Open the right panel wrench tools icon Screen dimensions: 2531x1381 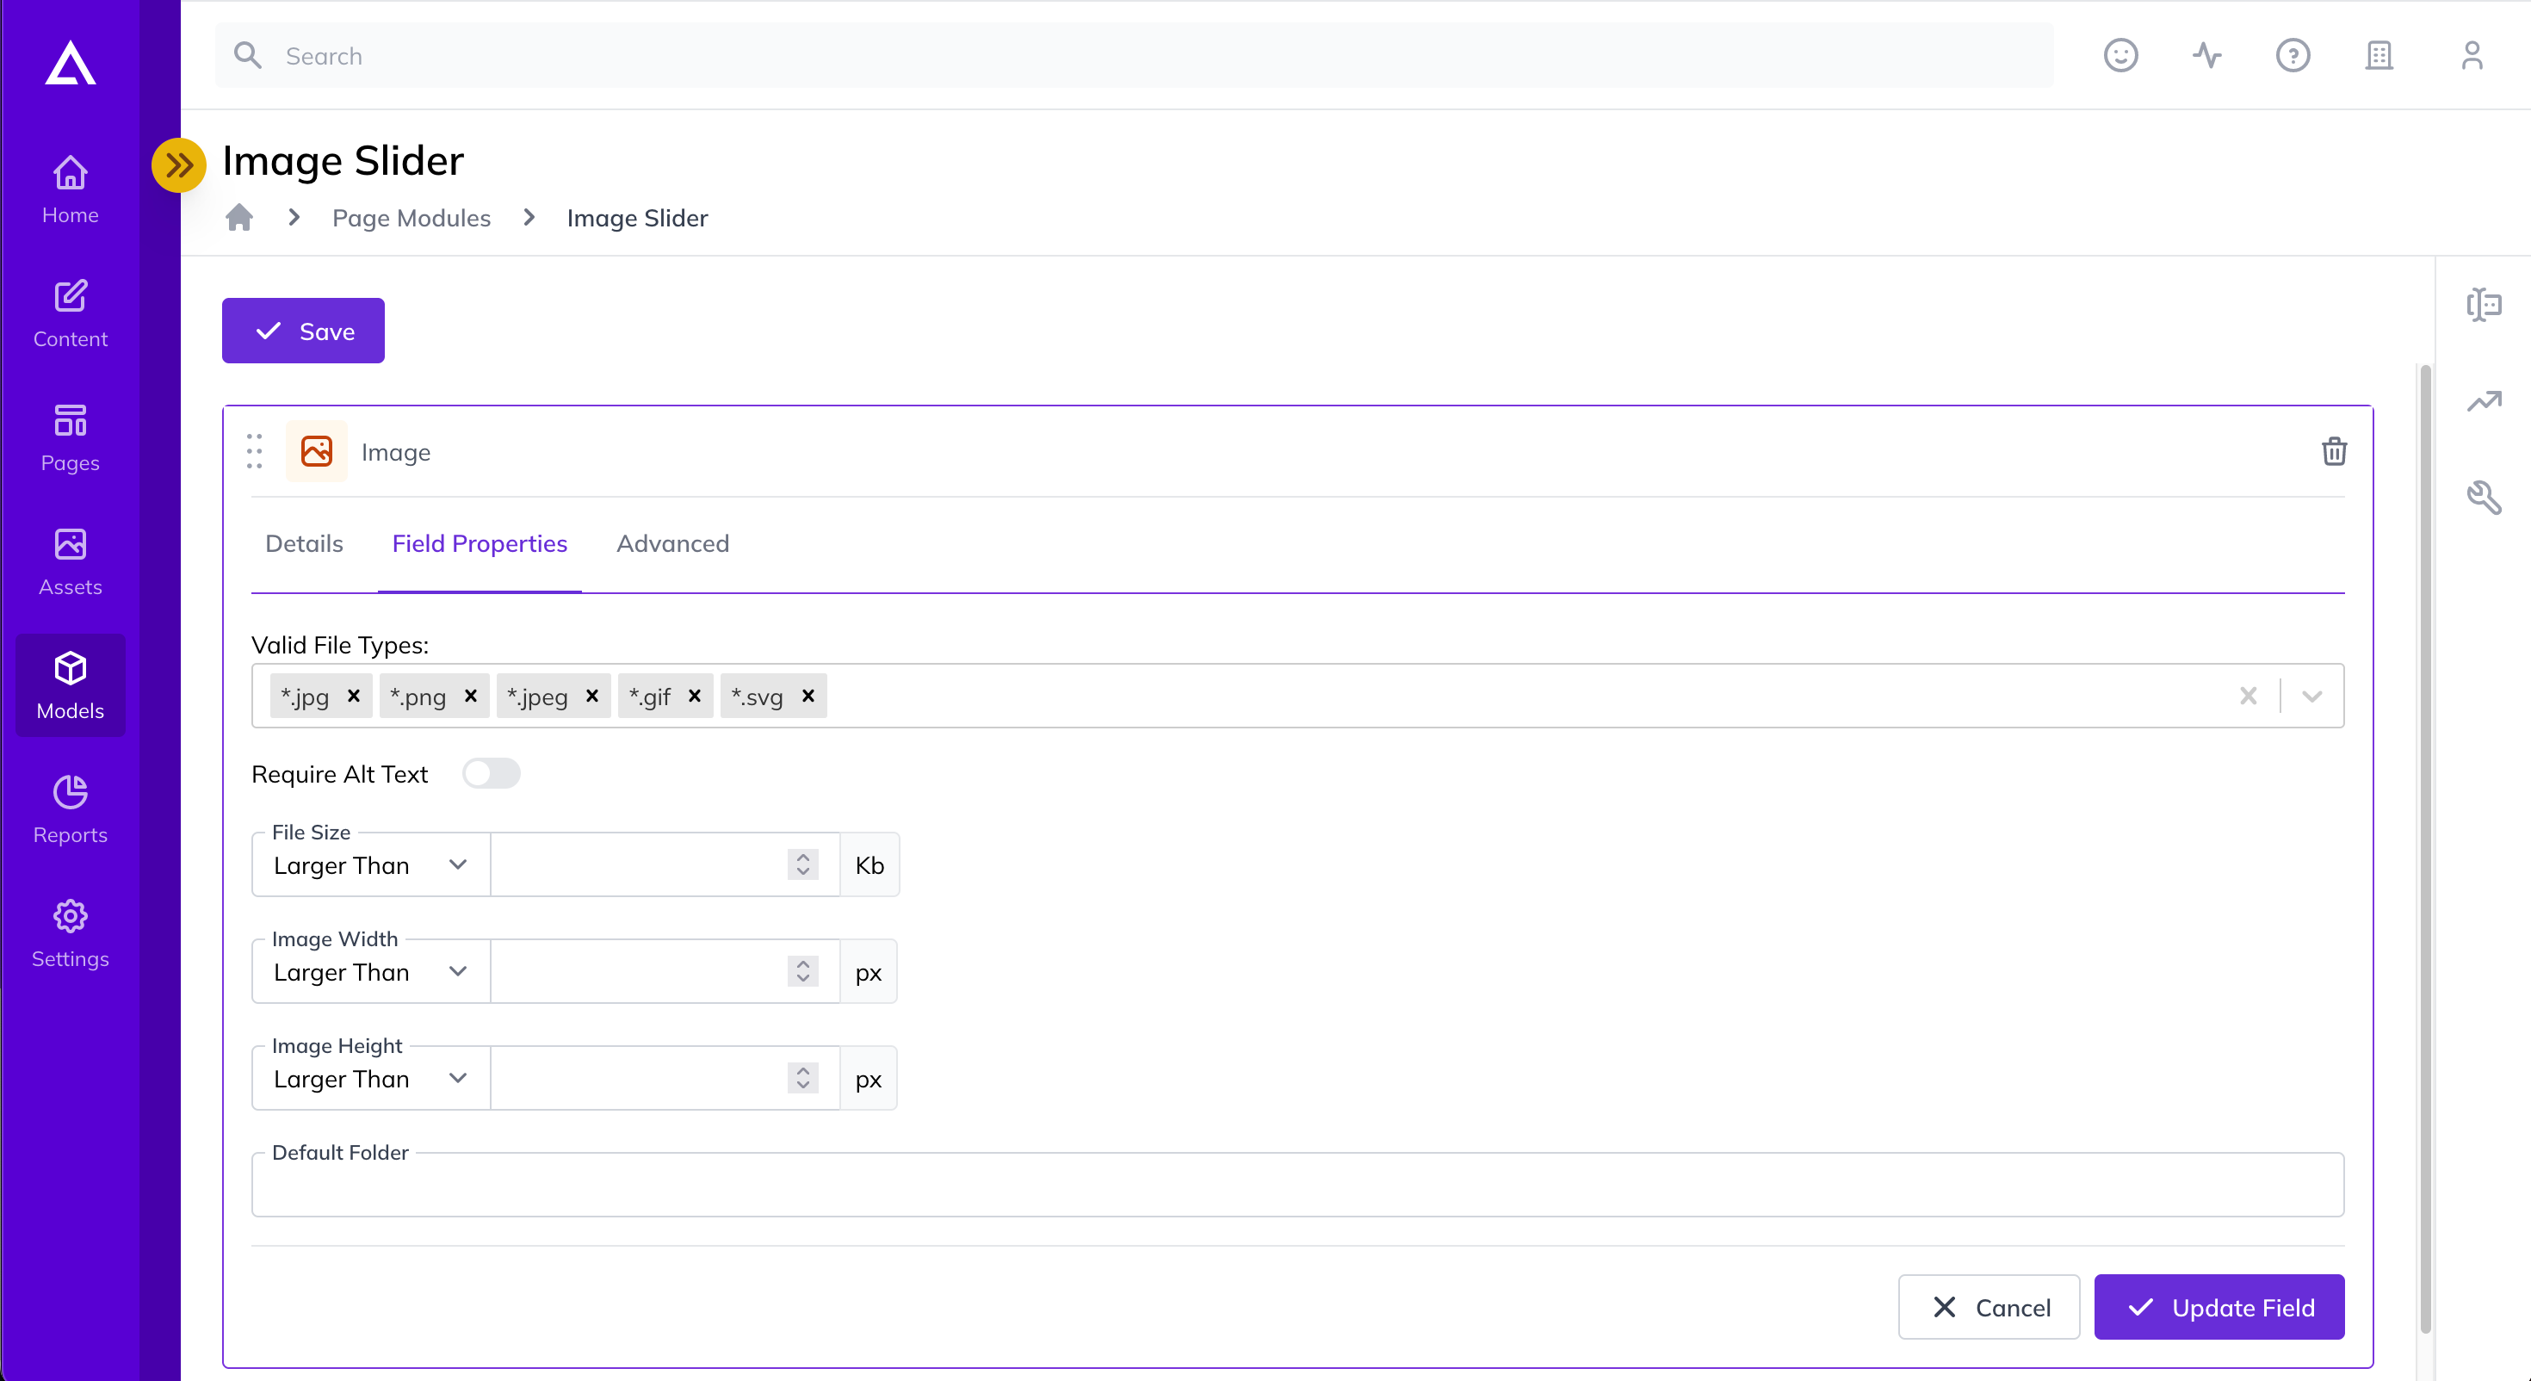click(x=2484, y=498)
